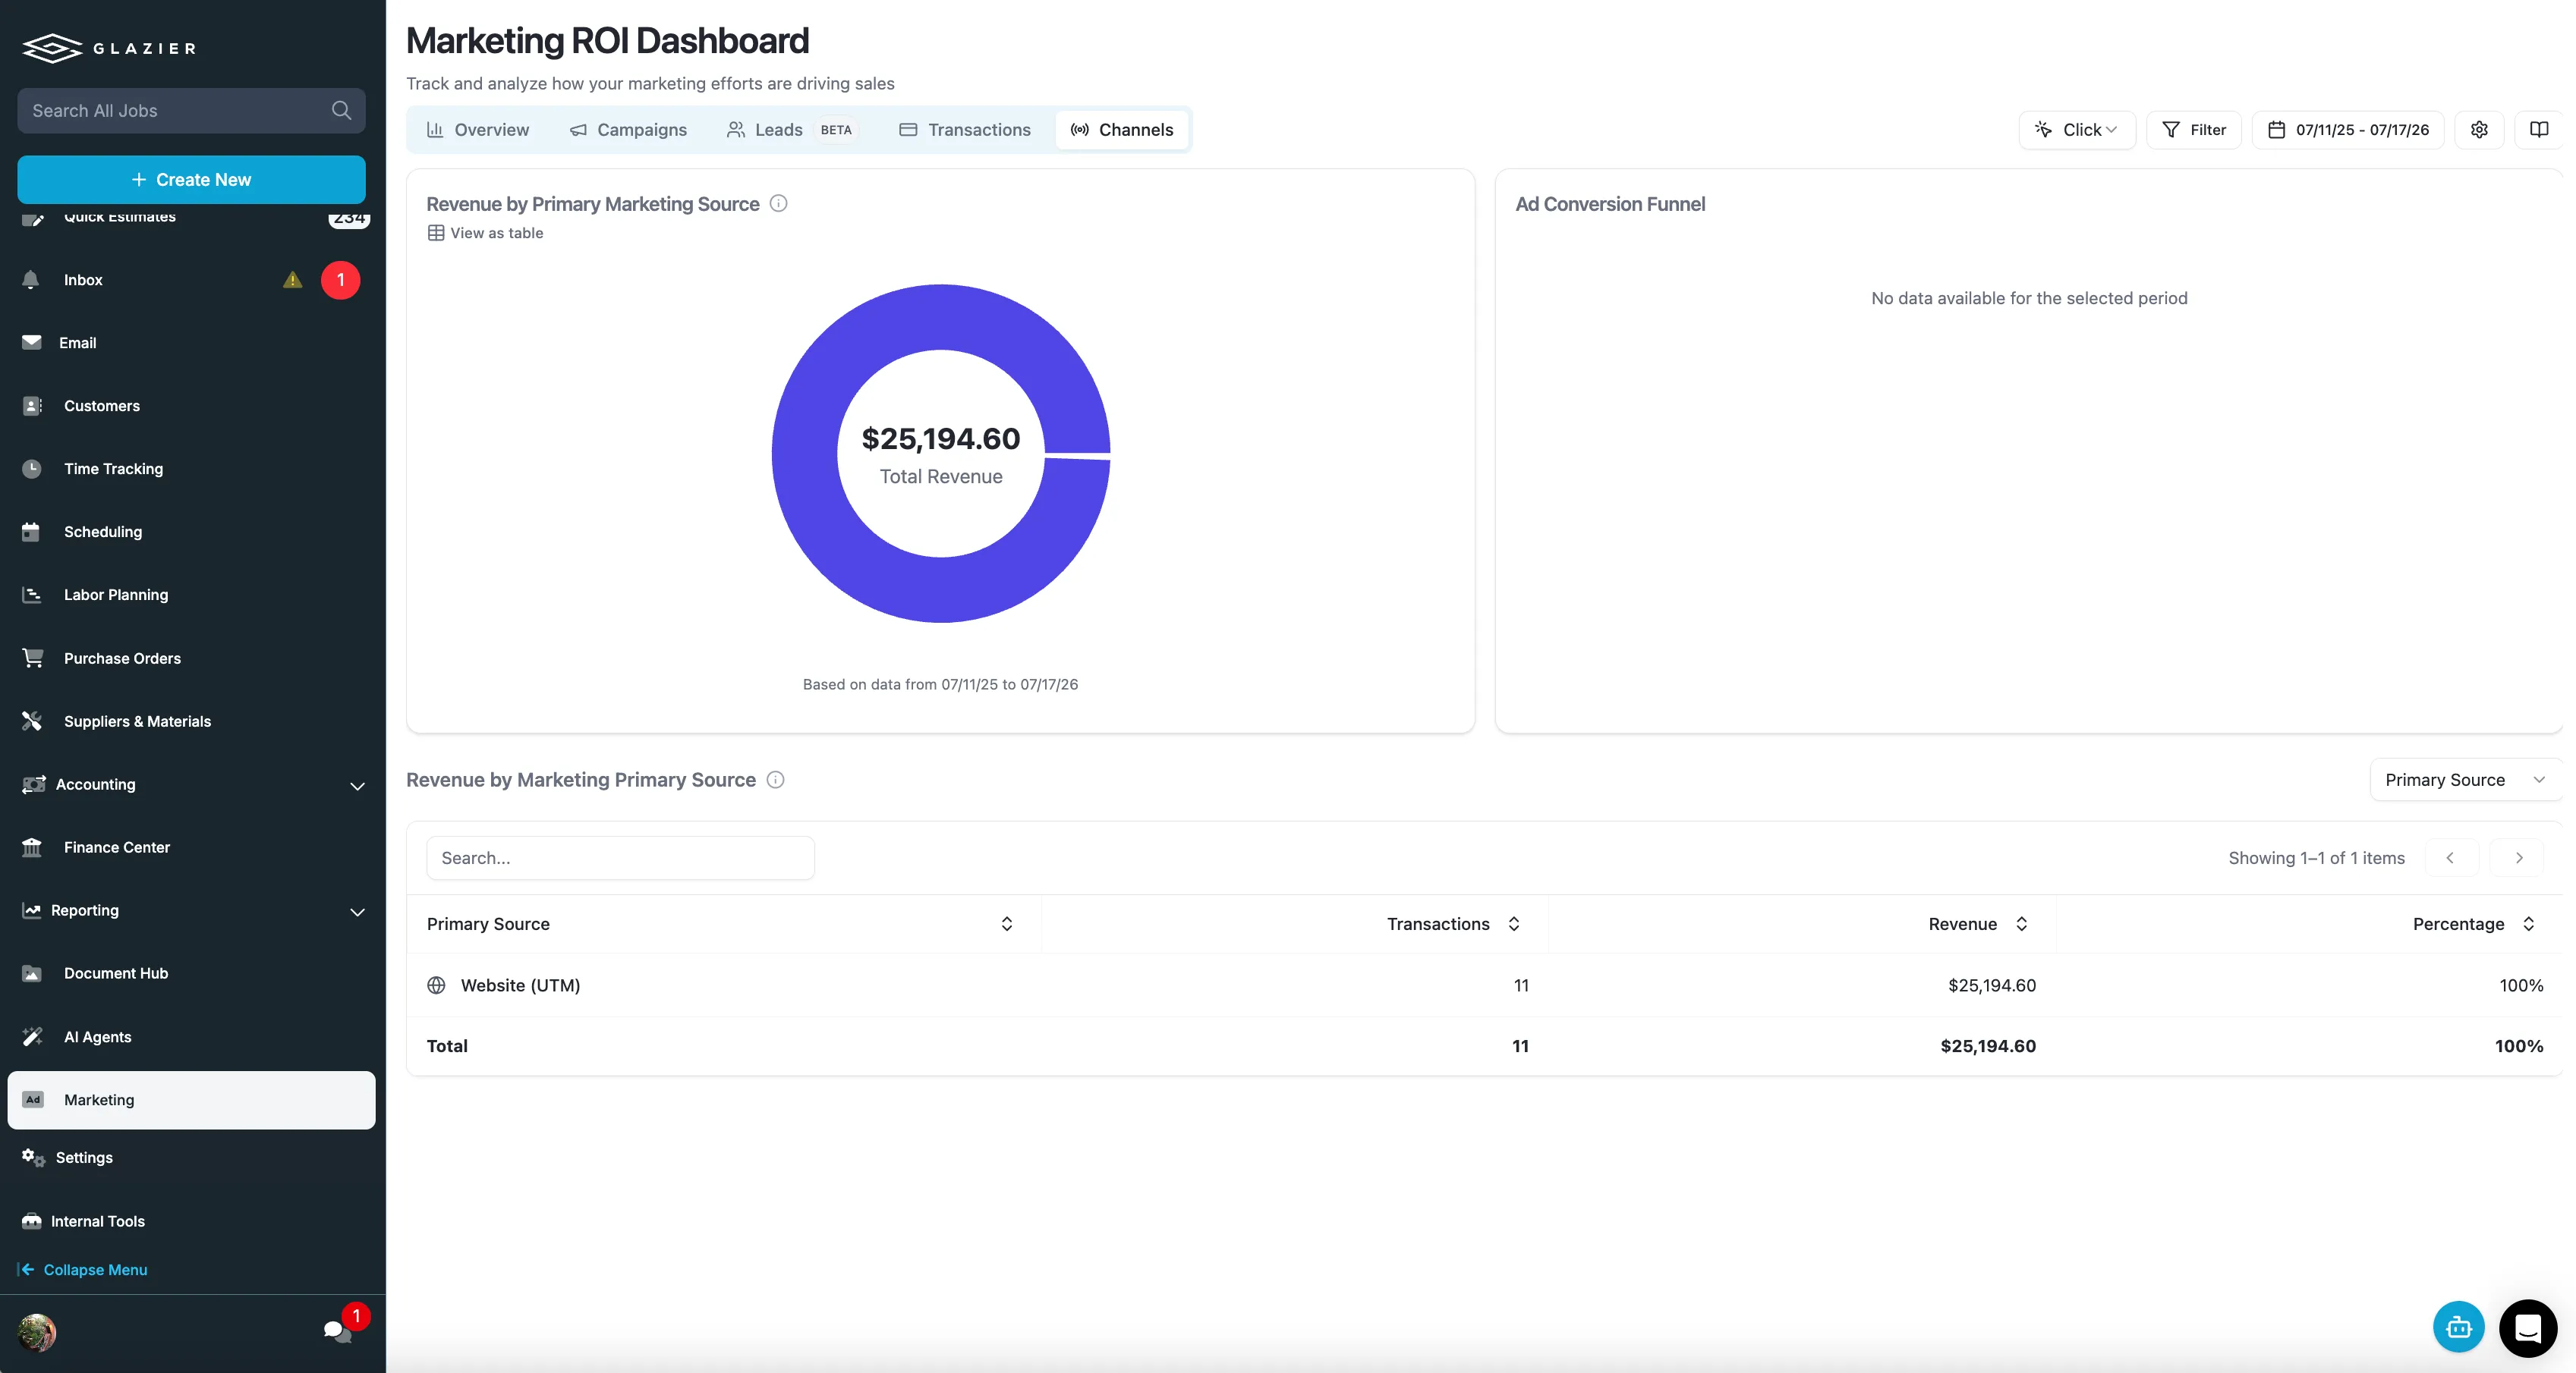Open the Filter button
The image size is (2576, 1373).
(2194, 130)
